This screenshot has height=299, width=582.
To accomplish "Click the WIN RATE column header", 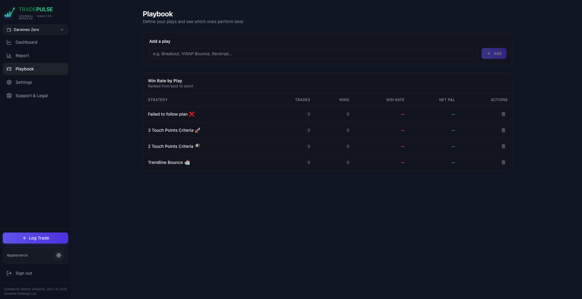I will [x=395, y=100].
